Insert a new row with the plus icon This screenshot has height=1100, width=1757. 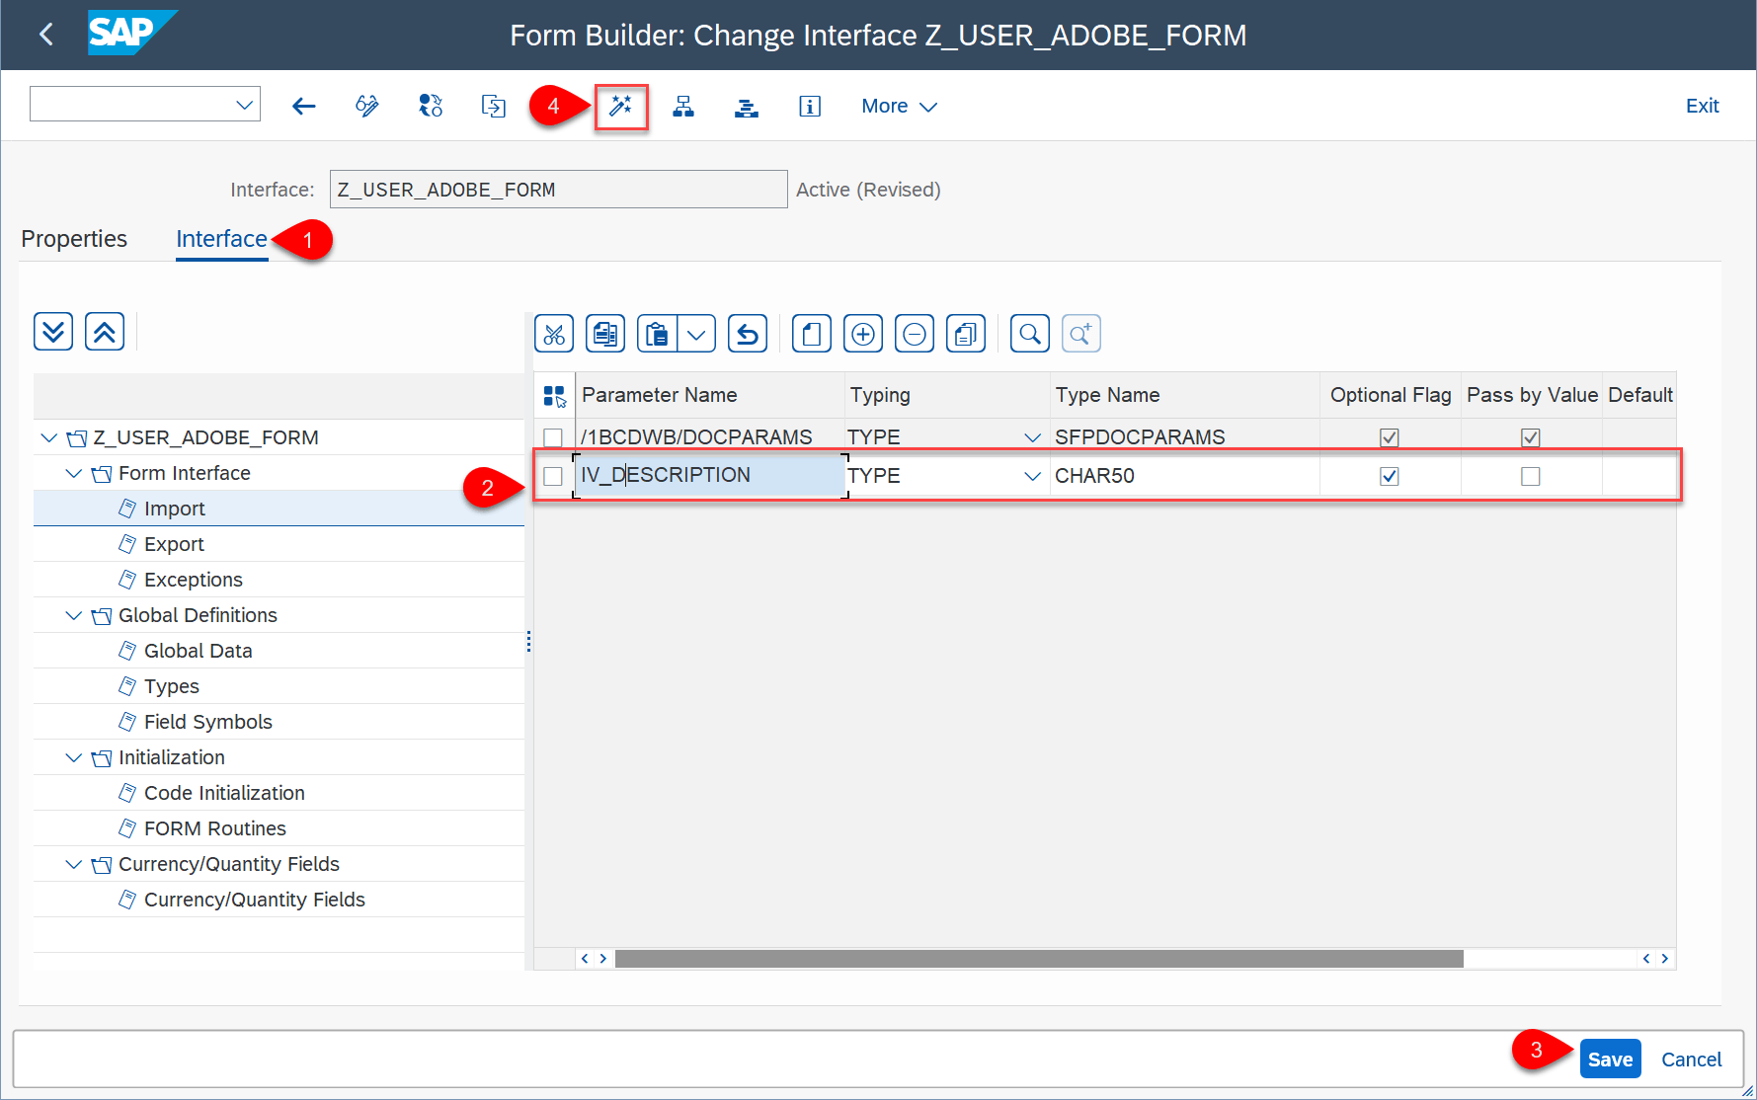(862, 333)
